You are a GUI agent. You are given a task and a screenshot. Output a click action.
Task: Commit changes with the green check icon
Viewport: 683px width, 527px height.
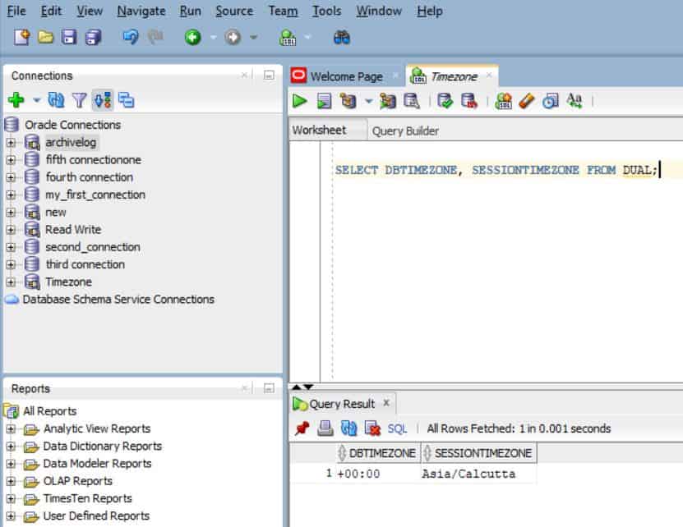(x=446, y=100)
